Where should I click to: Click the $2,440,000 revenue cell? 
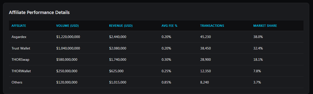[118, 37]
